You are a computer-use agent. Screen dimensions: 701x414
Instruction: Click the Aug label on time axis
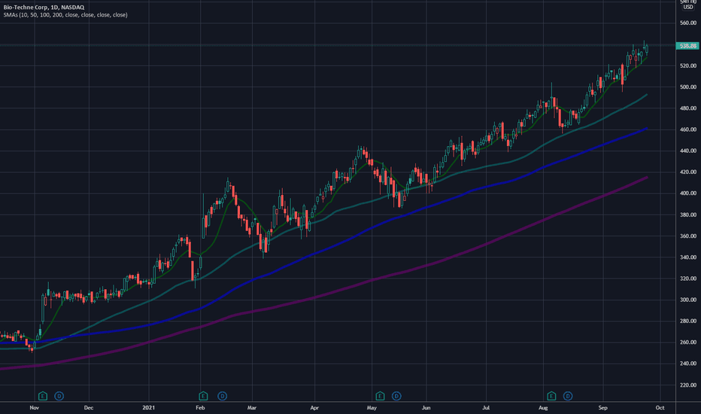[543, 408]
